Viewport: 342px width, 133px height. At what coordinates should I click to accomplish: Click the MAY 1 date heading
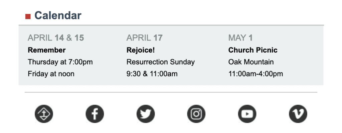click(x=240, y=38)
